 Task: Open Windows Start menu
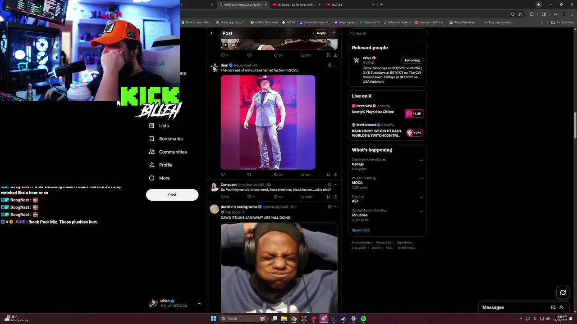[213, 319]
